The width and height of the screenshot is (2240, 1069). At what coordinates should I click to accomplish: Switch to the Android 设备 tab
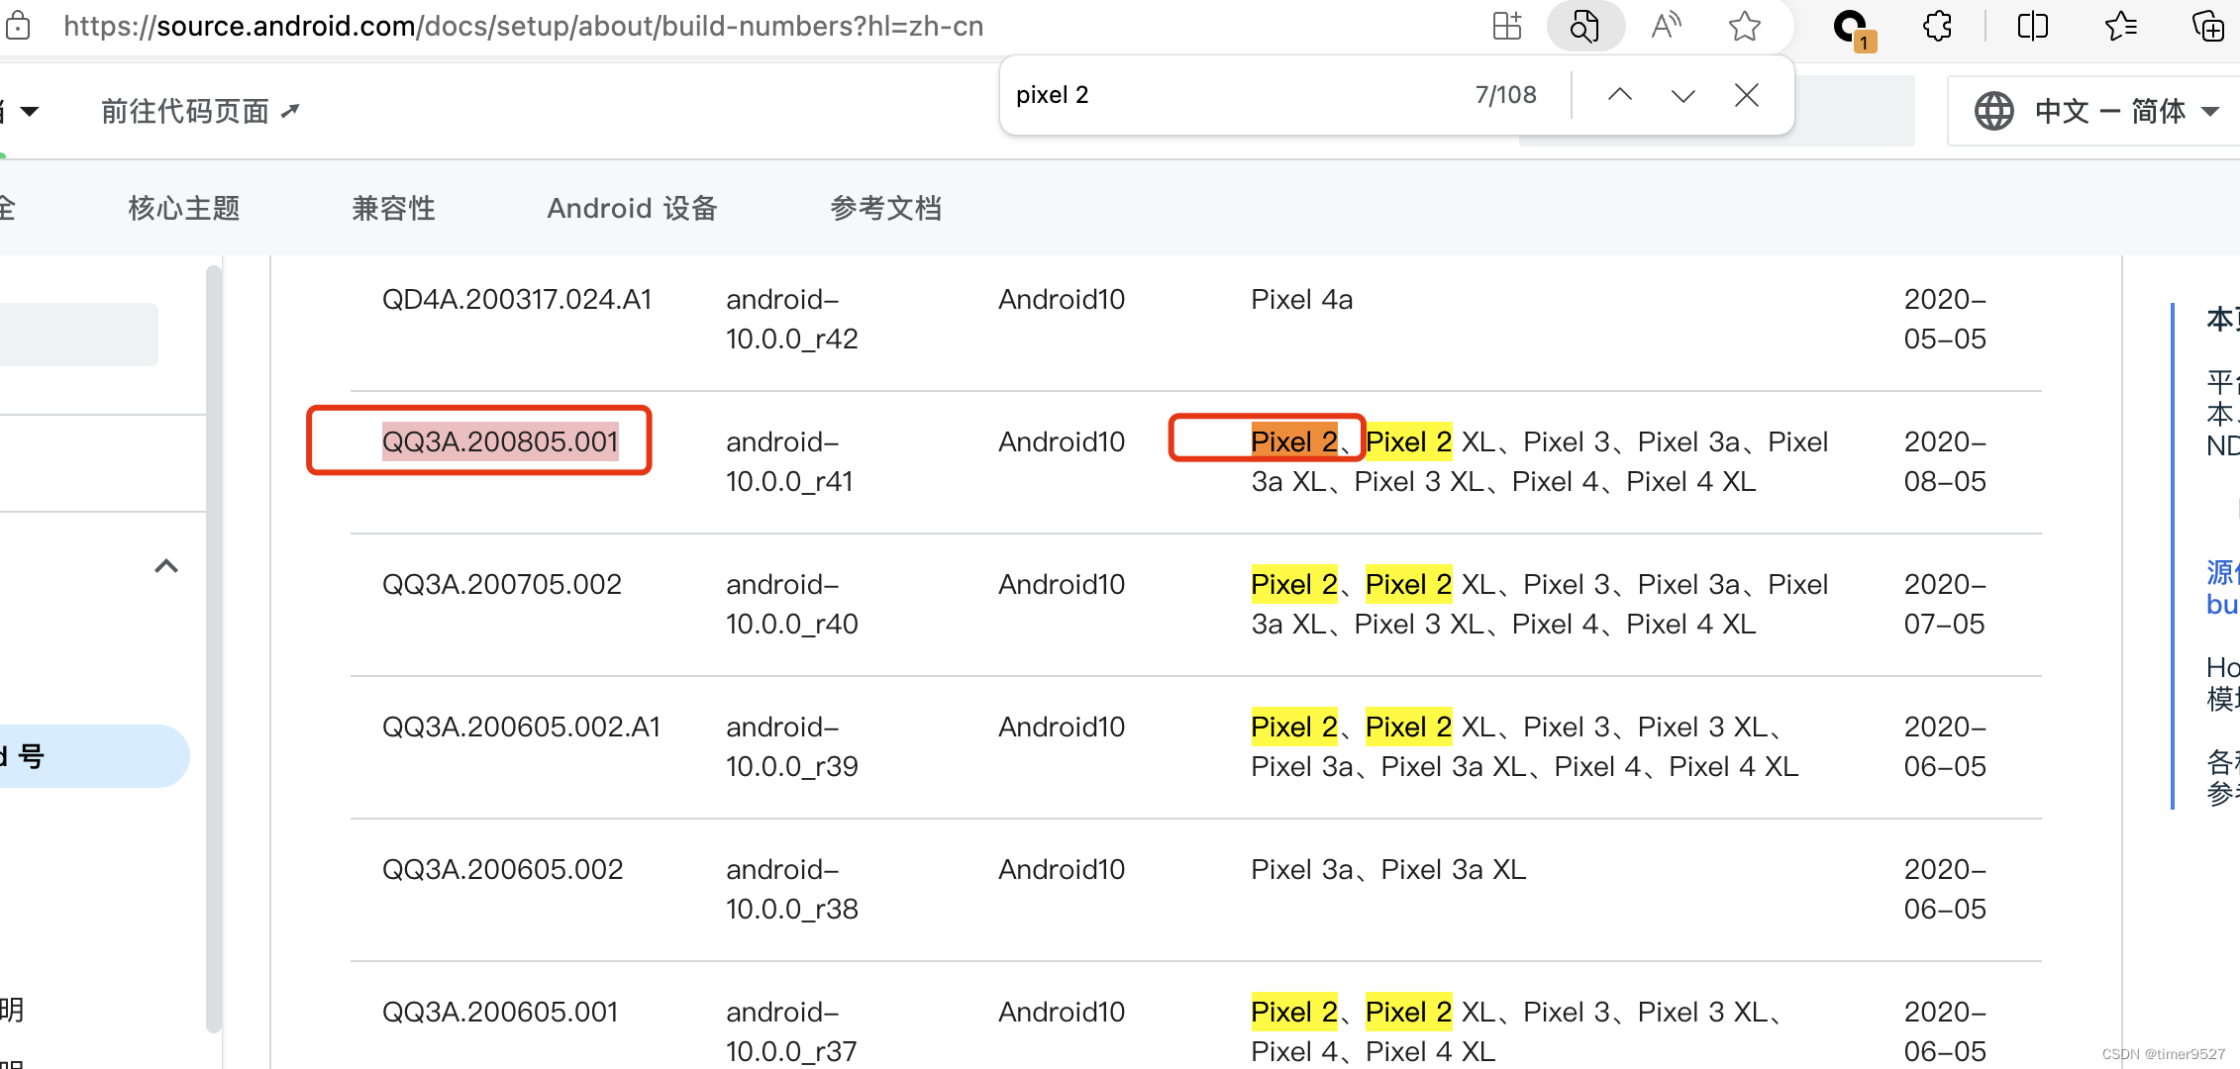(632, 208)
